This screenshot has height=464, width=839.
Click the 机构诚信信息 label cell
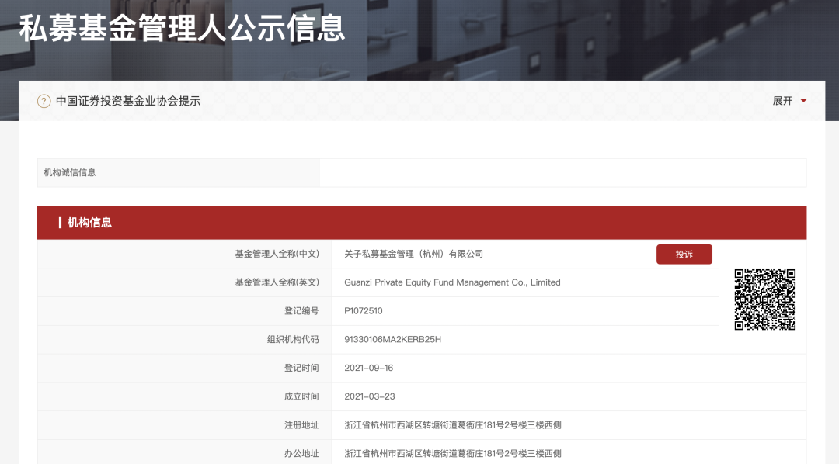(x=70, y=172)
